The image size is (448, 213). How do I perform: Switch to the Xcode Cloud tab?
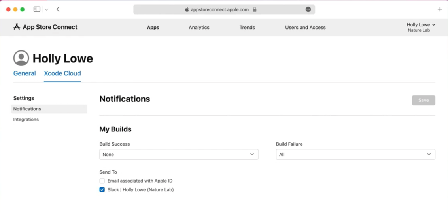tap(62, 73)
